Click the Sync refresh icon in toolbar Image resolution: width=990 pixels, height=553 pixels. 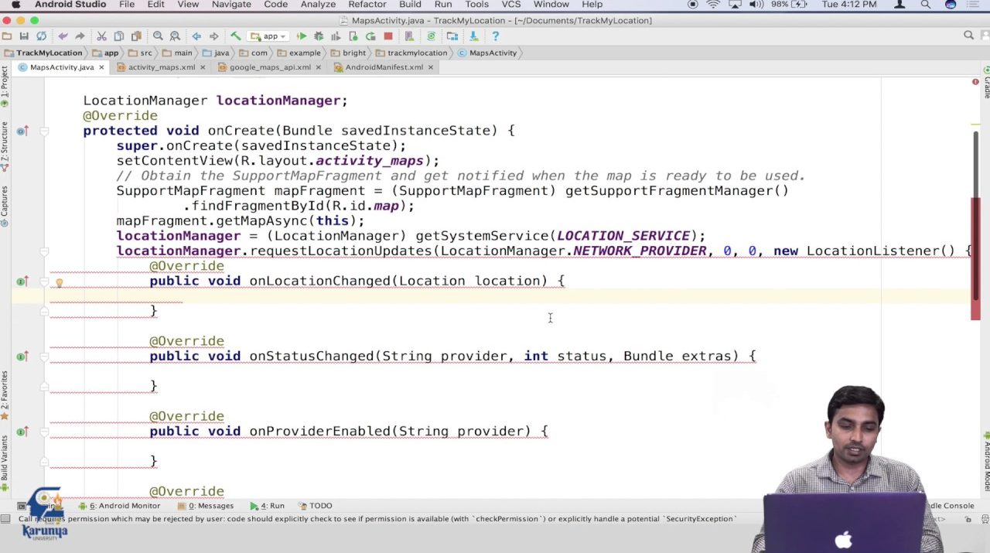(x=41, y=36)
